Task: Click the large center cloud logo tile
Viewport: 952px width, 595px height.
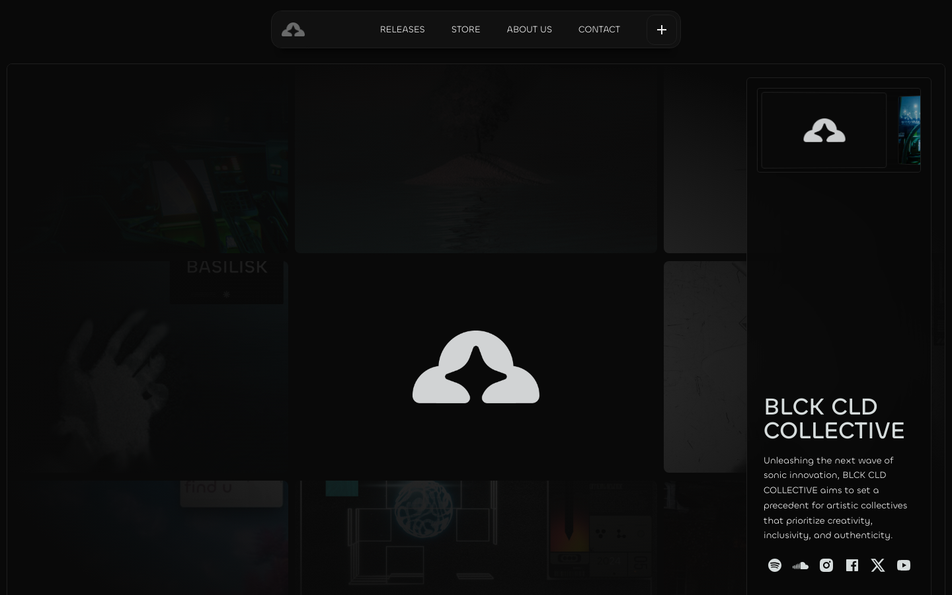Action: [476, 367]
